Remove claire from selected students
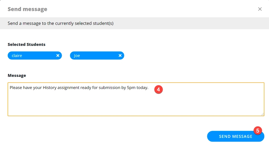 (58, 56)
